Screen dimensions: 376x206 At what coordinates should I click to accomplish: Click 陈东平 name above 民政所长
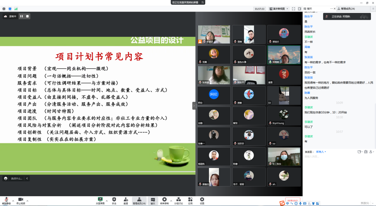[309, 26]
